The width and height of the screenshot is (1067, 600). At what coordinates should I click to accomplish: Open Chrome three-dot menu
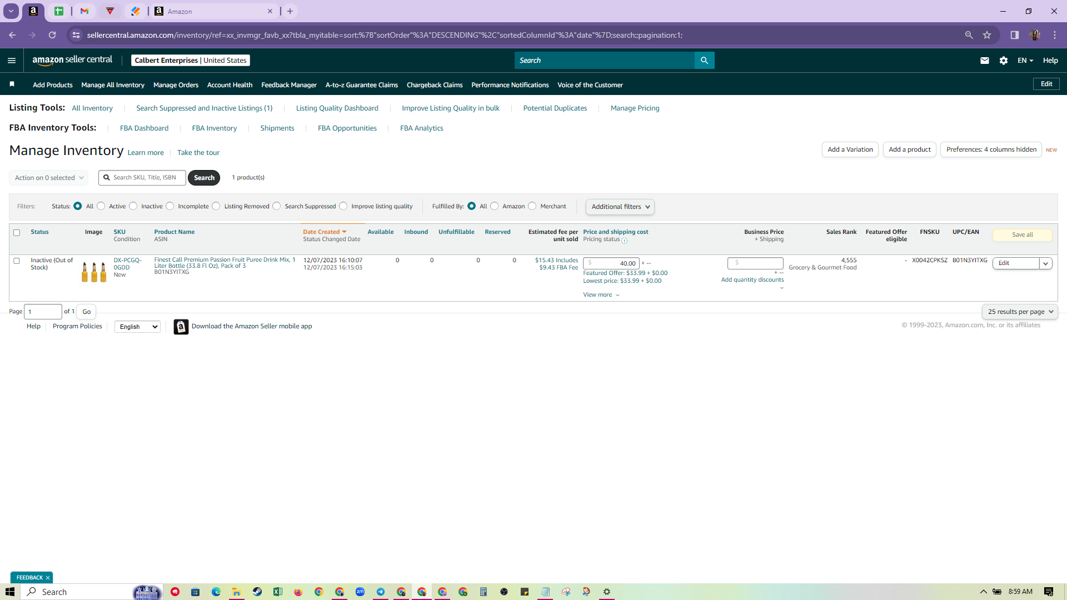1054,35
